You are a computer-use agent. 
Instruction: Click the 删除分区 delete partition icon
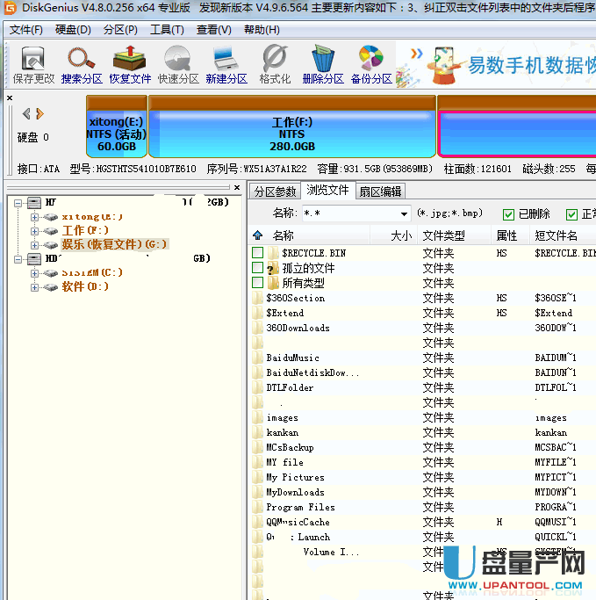pos(322,65)
